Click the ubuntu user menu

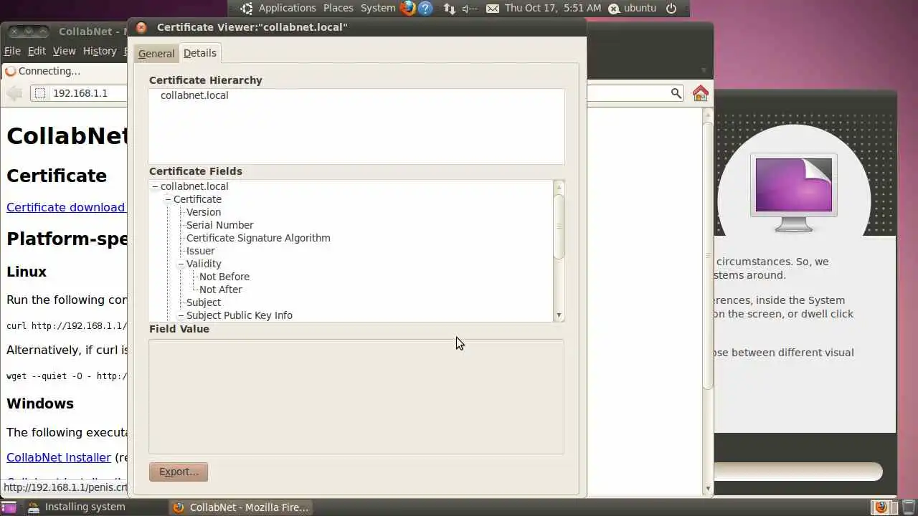point(640,8)
